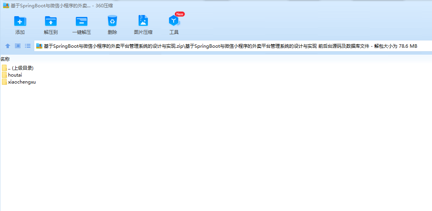Select the .. (上级目录) parent entry
This screenshot has width=432, height=211.
pyautogui.click(x=18, y=68)
